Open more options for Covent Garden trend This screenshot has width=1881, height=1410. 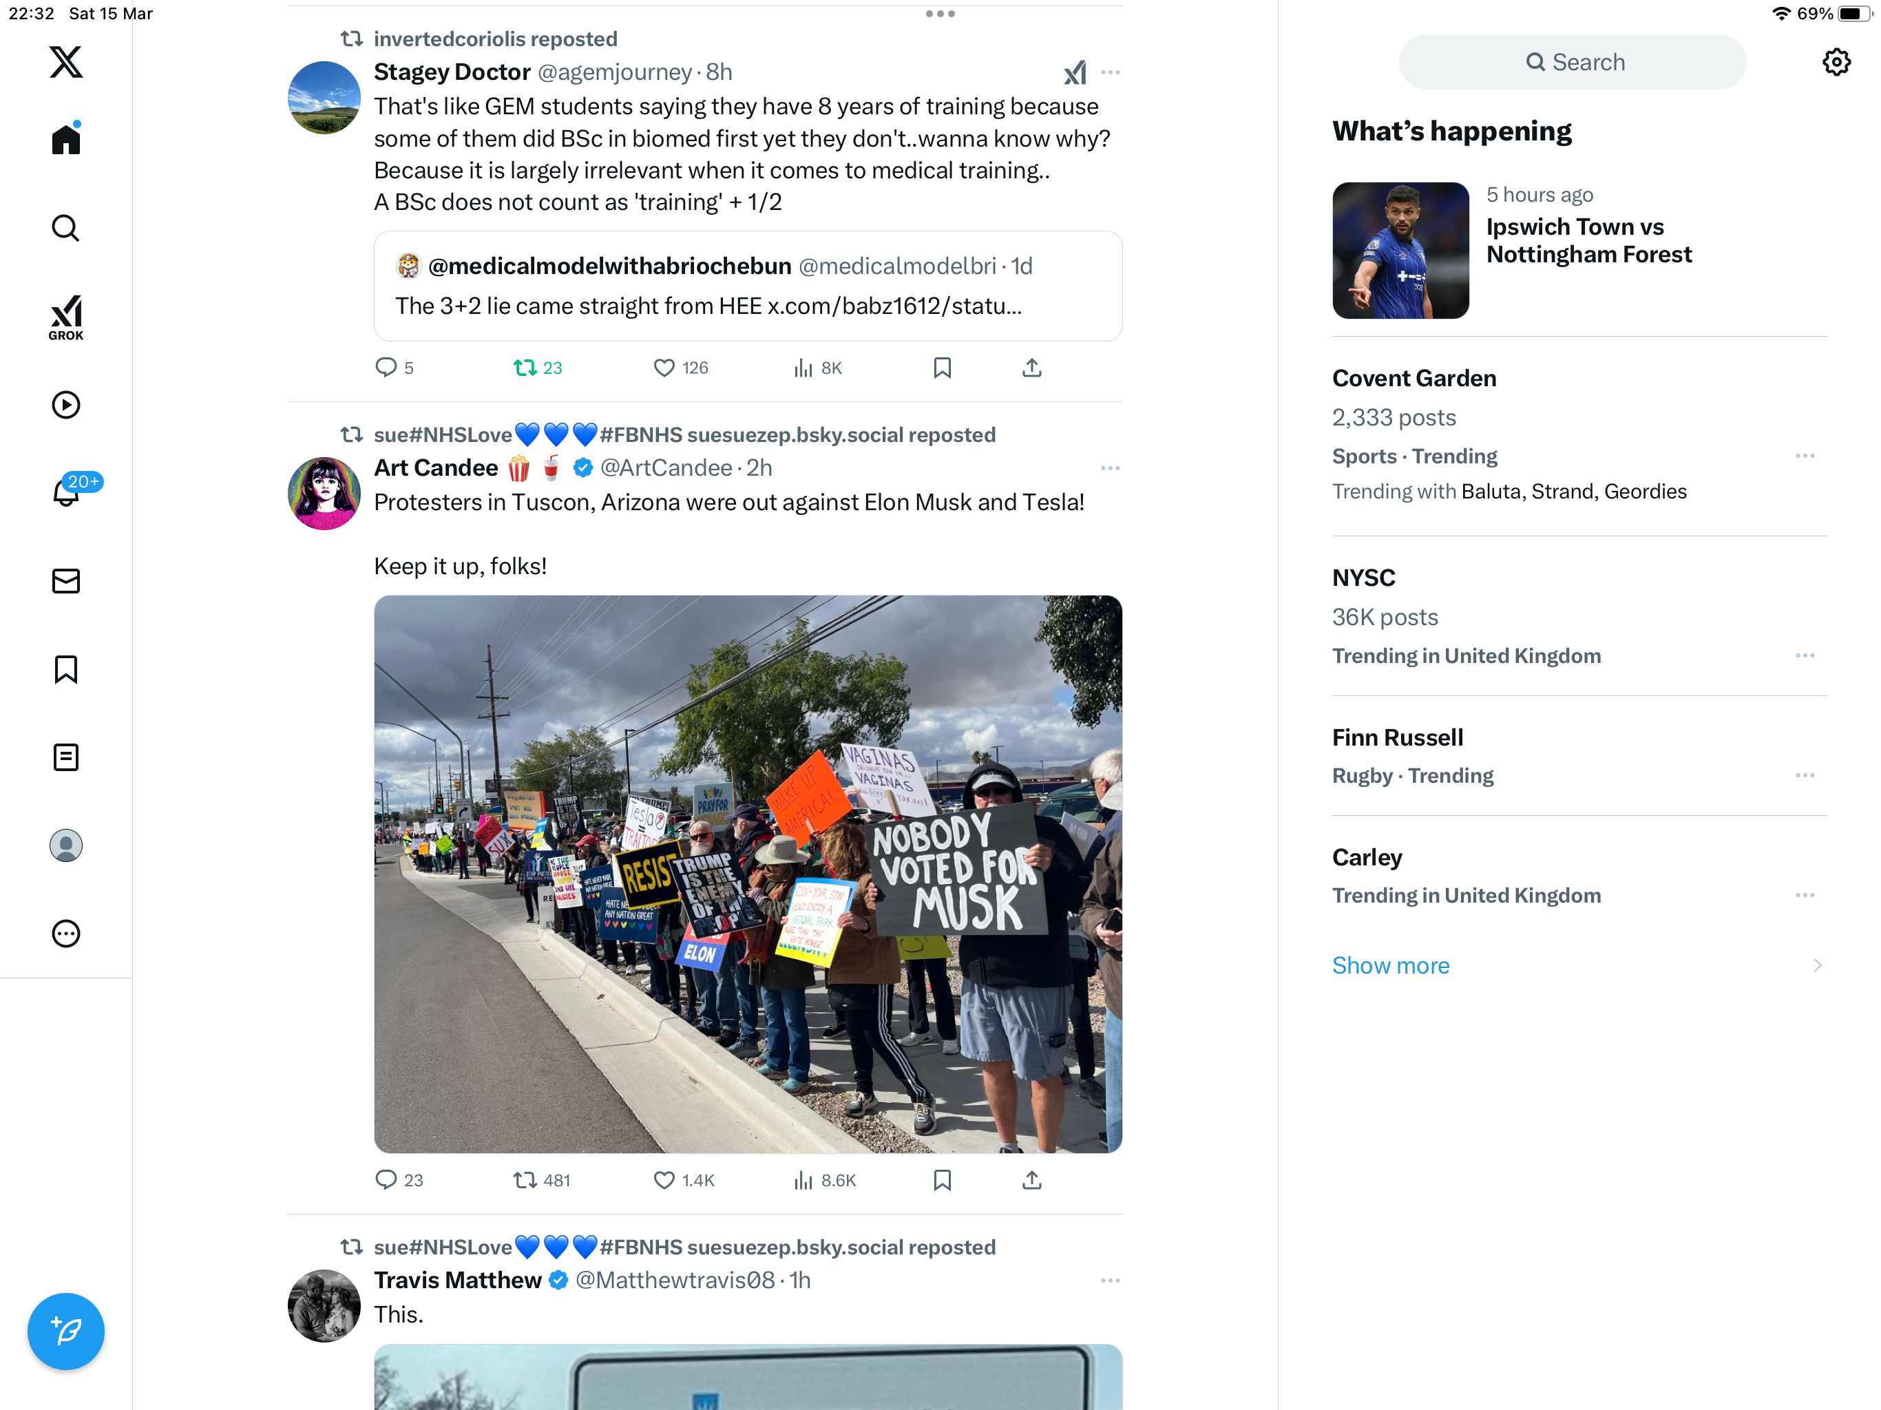[x=1805, y=456]
